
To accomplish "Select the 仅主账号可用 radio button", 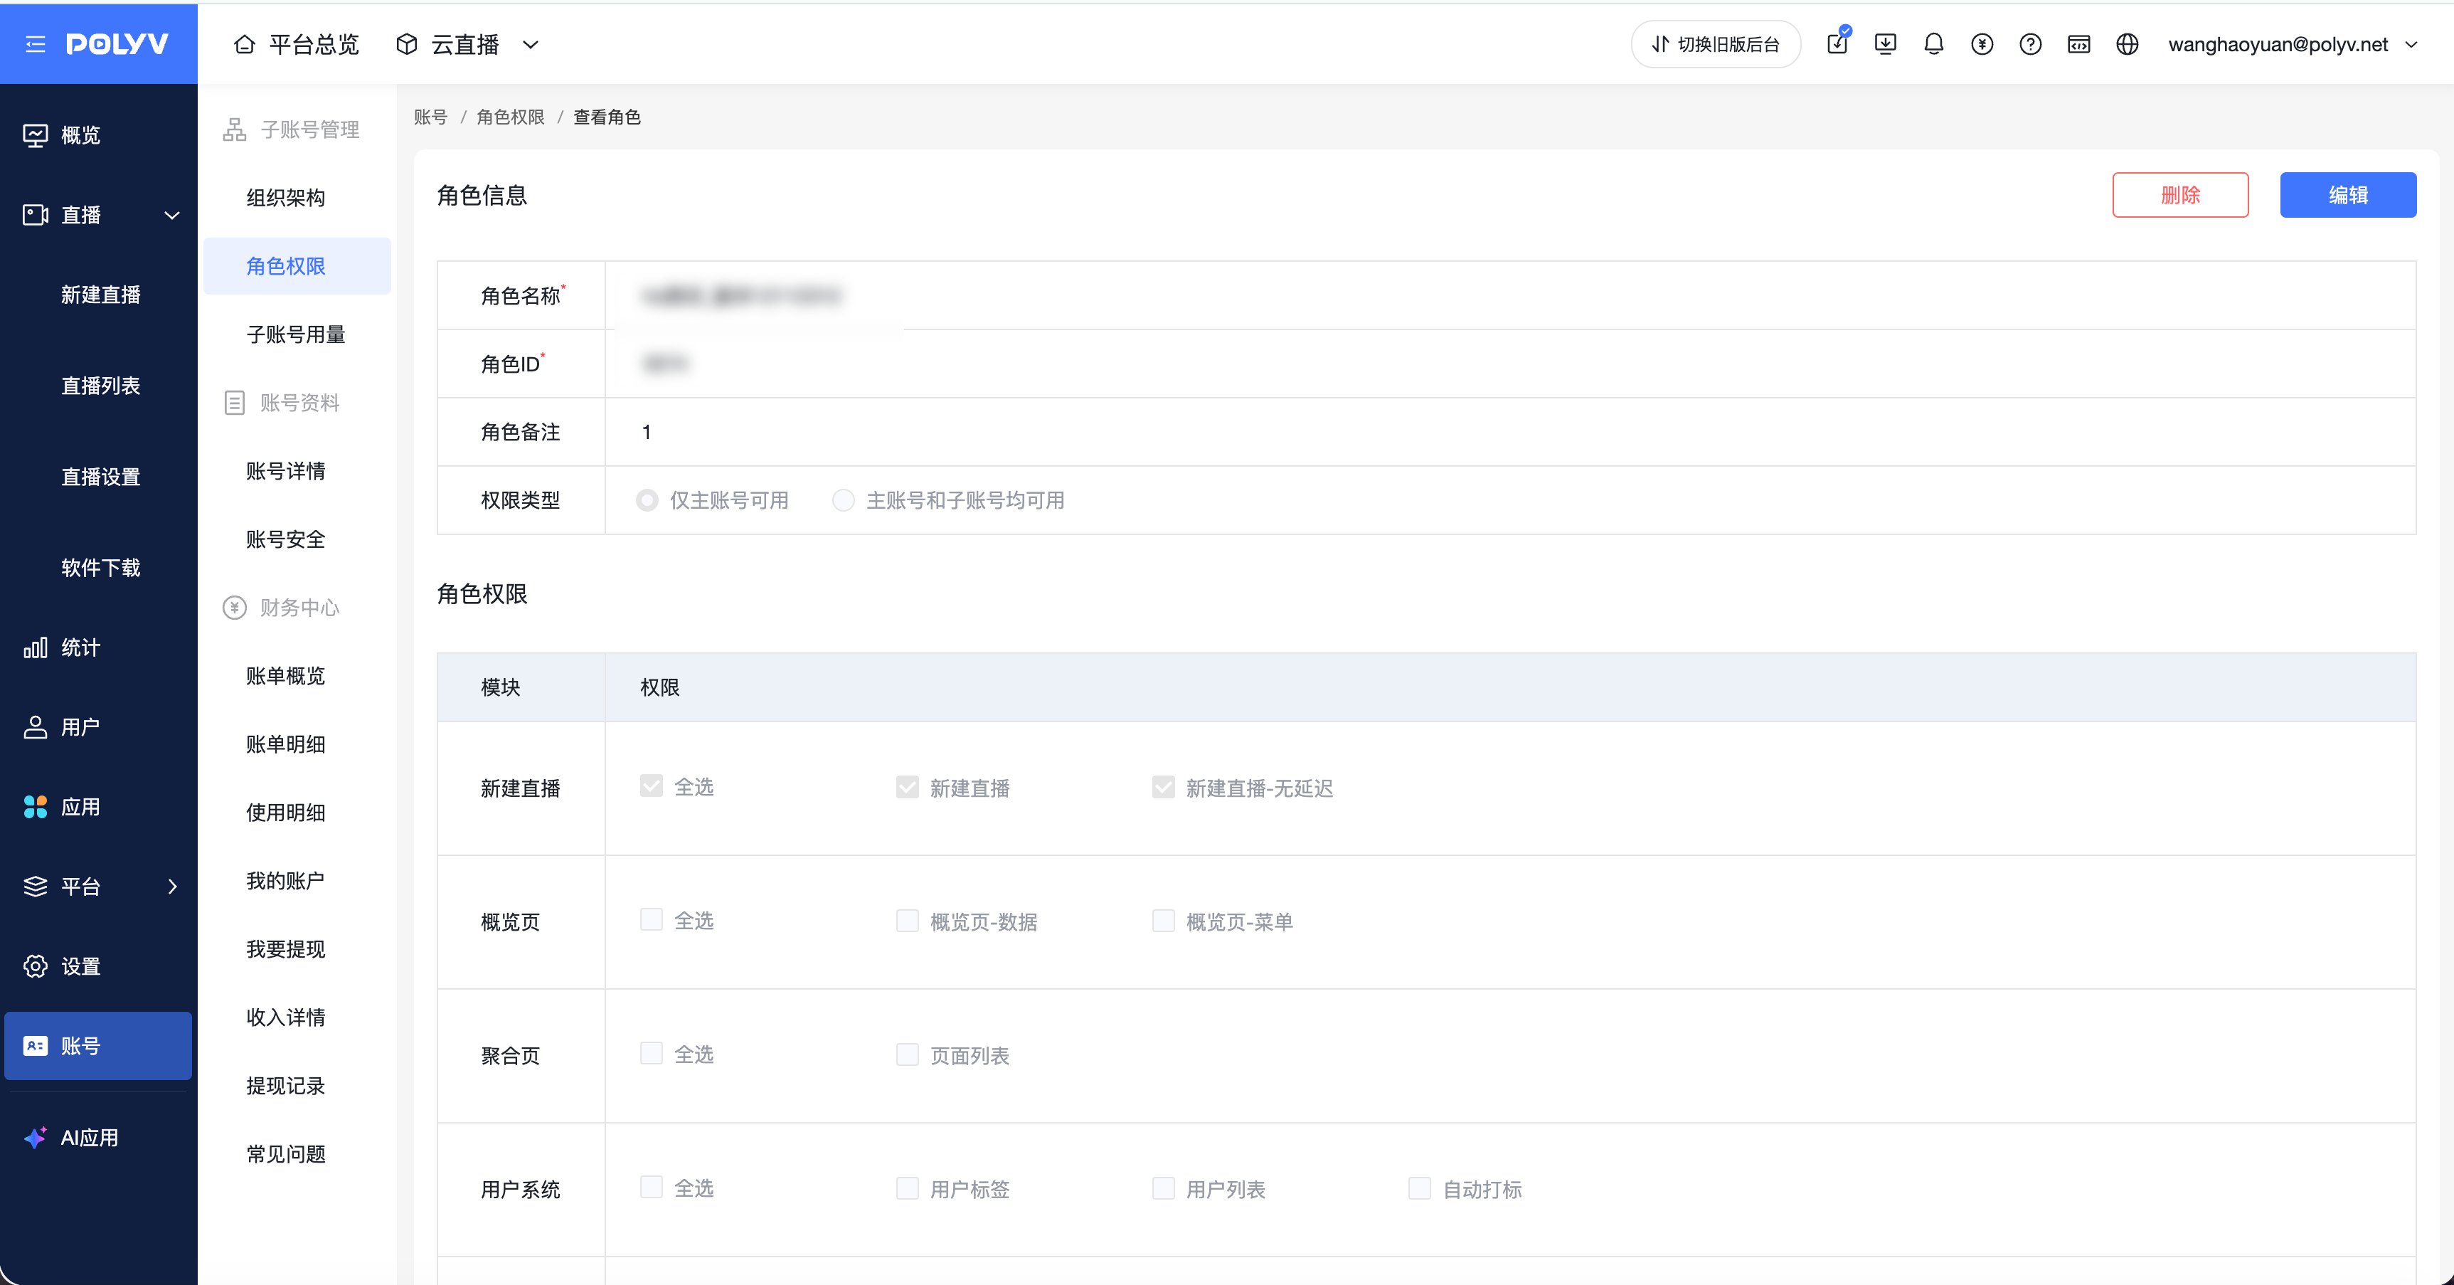I will (648, 500).
